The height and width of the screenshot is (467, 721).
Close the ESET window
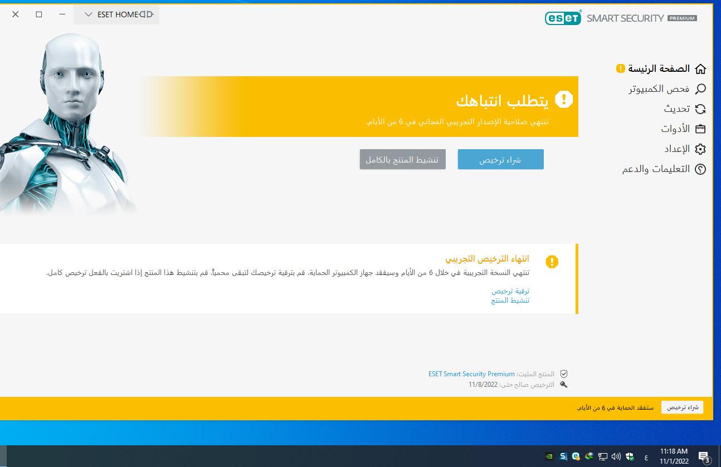click(x=15, y=14)
